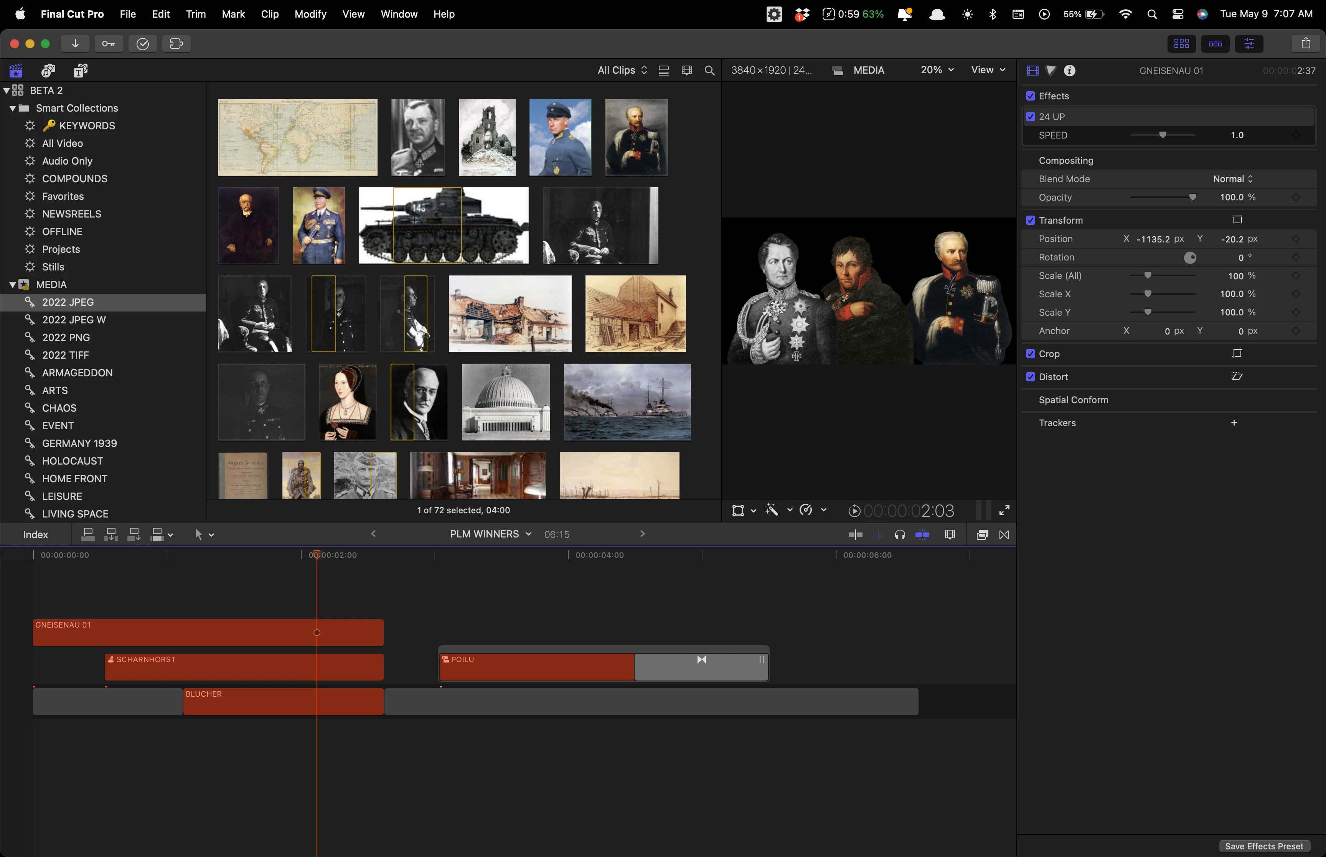
Task: Show the Titles and Generators sidebar
Action: click(81, 70)
